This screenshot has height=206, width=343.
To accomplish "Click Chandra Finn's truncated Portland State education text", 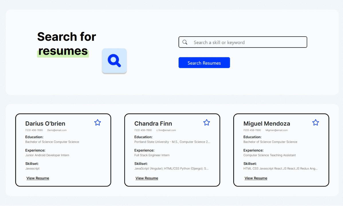I will point(172,142).
